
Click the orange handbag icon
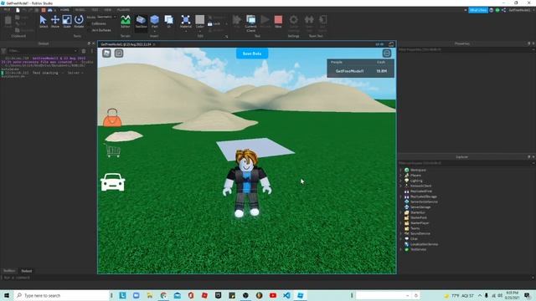pos(112,118)
